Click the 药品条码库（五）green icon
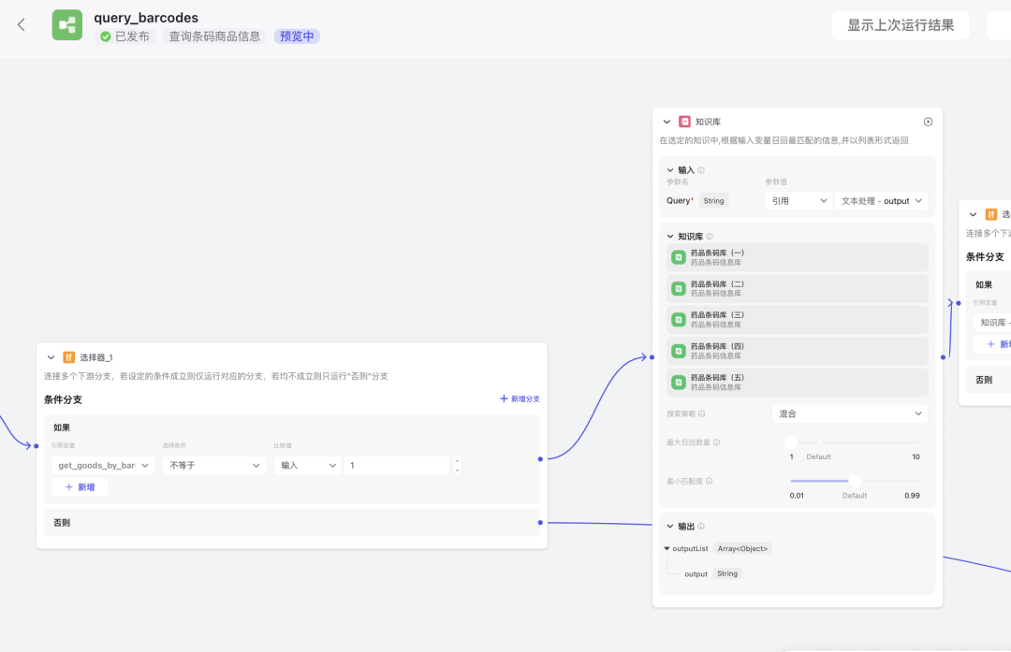1011x652 pixels. point(679,382)
